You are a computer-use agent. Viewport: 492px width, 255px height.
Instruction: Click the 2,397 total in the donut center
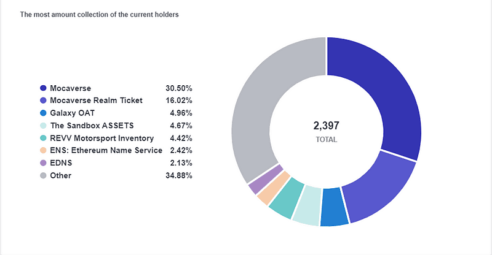tap(327, 126)
